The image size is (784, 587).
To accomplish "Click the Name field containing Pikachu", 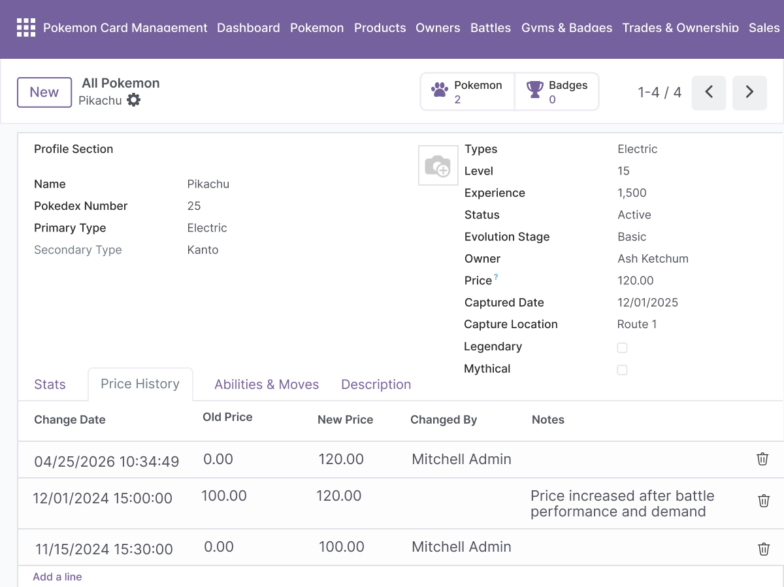I will pyautogui.click(x=294, y=184).
